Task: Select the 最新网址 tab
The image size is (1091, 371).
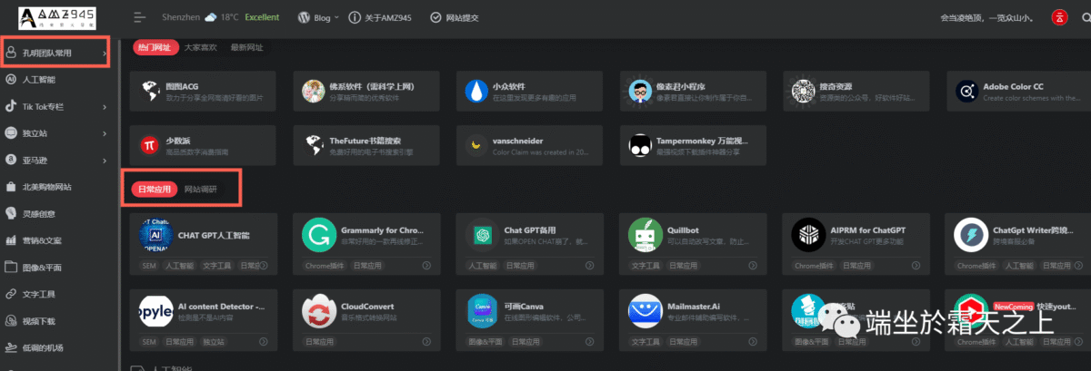Action: point(247,47)
